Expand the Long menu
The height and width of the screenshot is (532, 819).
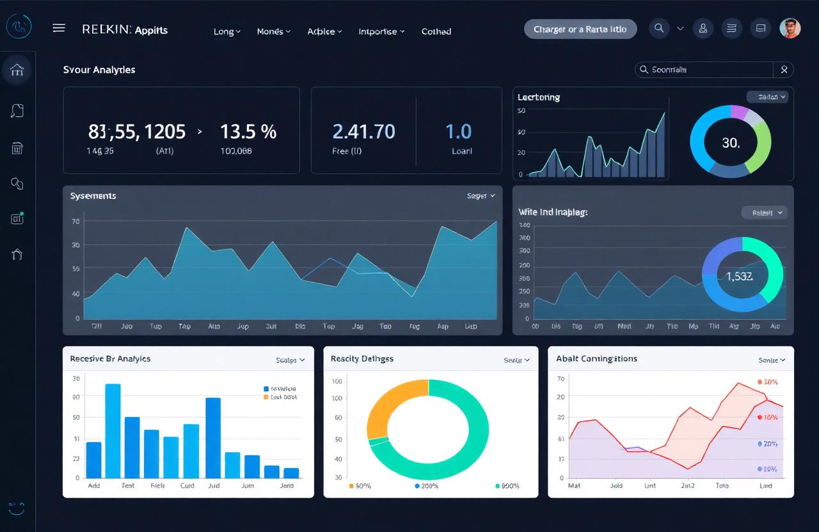(x=227, y=31)
